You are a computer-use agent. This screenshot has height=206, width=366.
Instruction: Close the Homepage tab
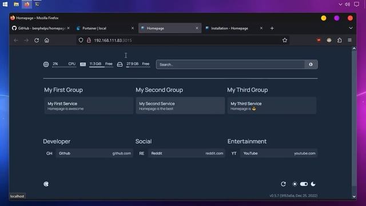point(197,28)
